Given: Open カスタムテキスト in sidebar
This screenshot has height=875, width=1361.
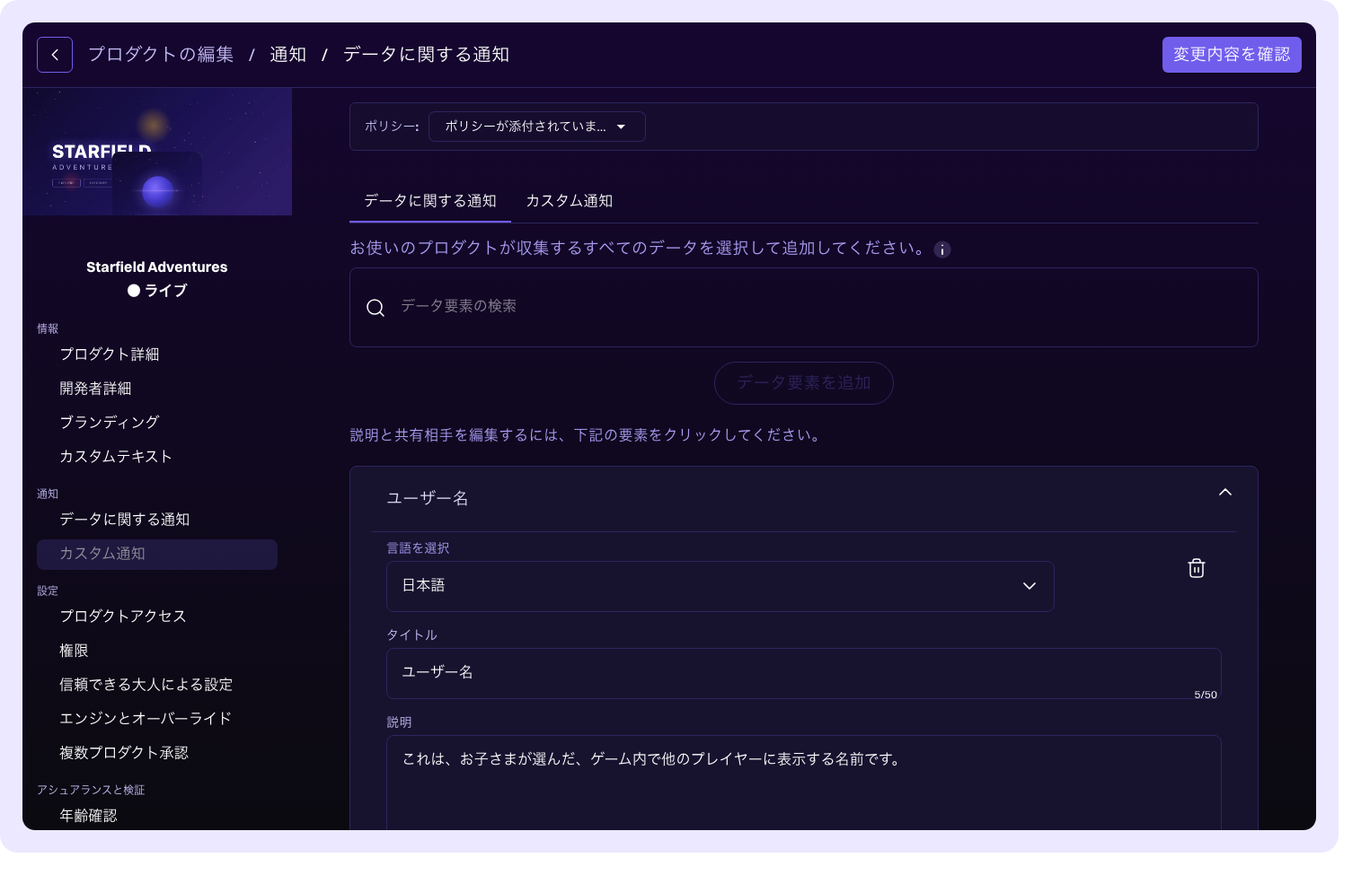Looking at the screenshot, I should [x=116, y=457].
